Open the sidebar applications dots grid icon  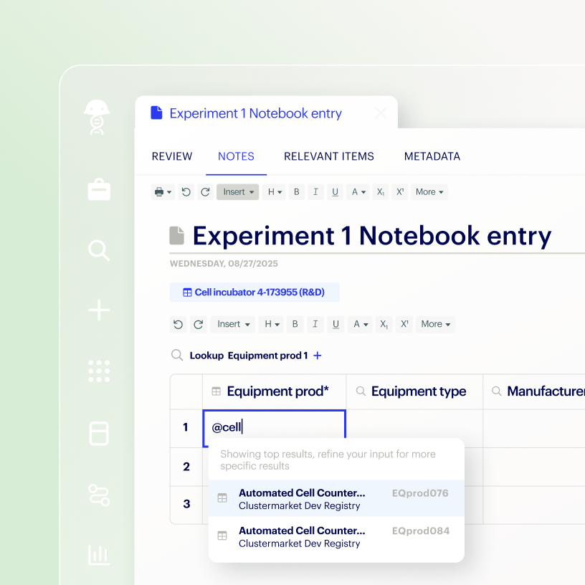click(99, 371)
